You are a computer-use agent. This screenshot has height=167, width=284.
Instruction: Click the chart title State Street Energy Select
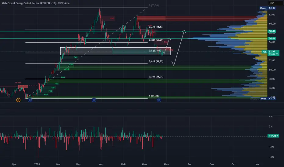(x=35, y=3)
